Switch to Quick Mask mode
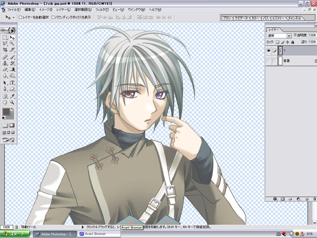Screen dimensions: 317x238 click(12, 125)
